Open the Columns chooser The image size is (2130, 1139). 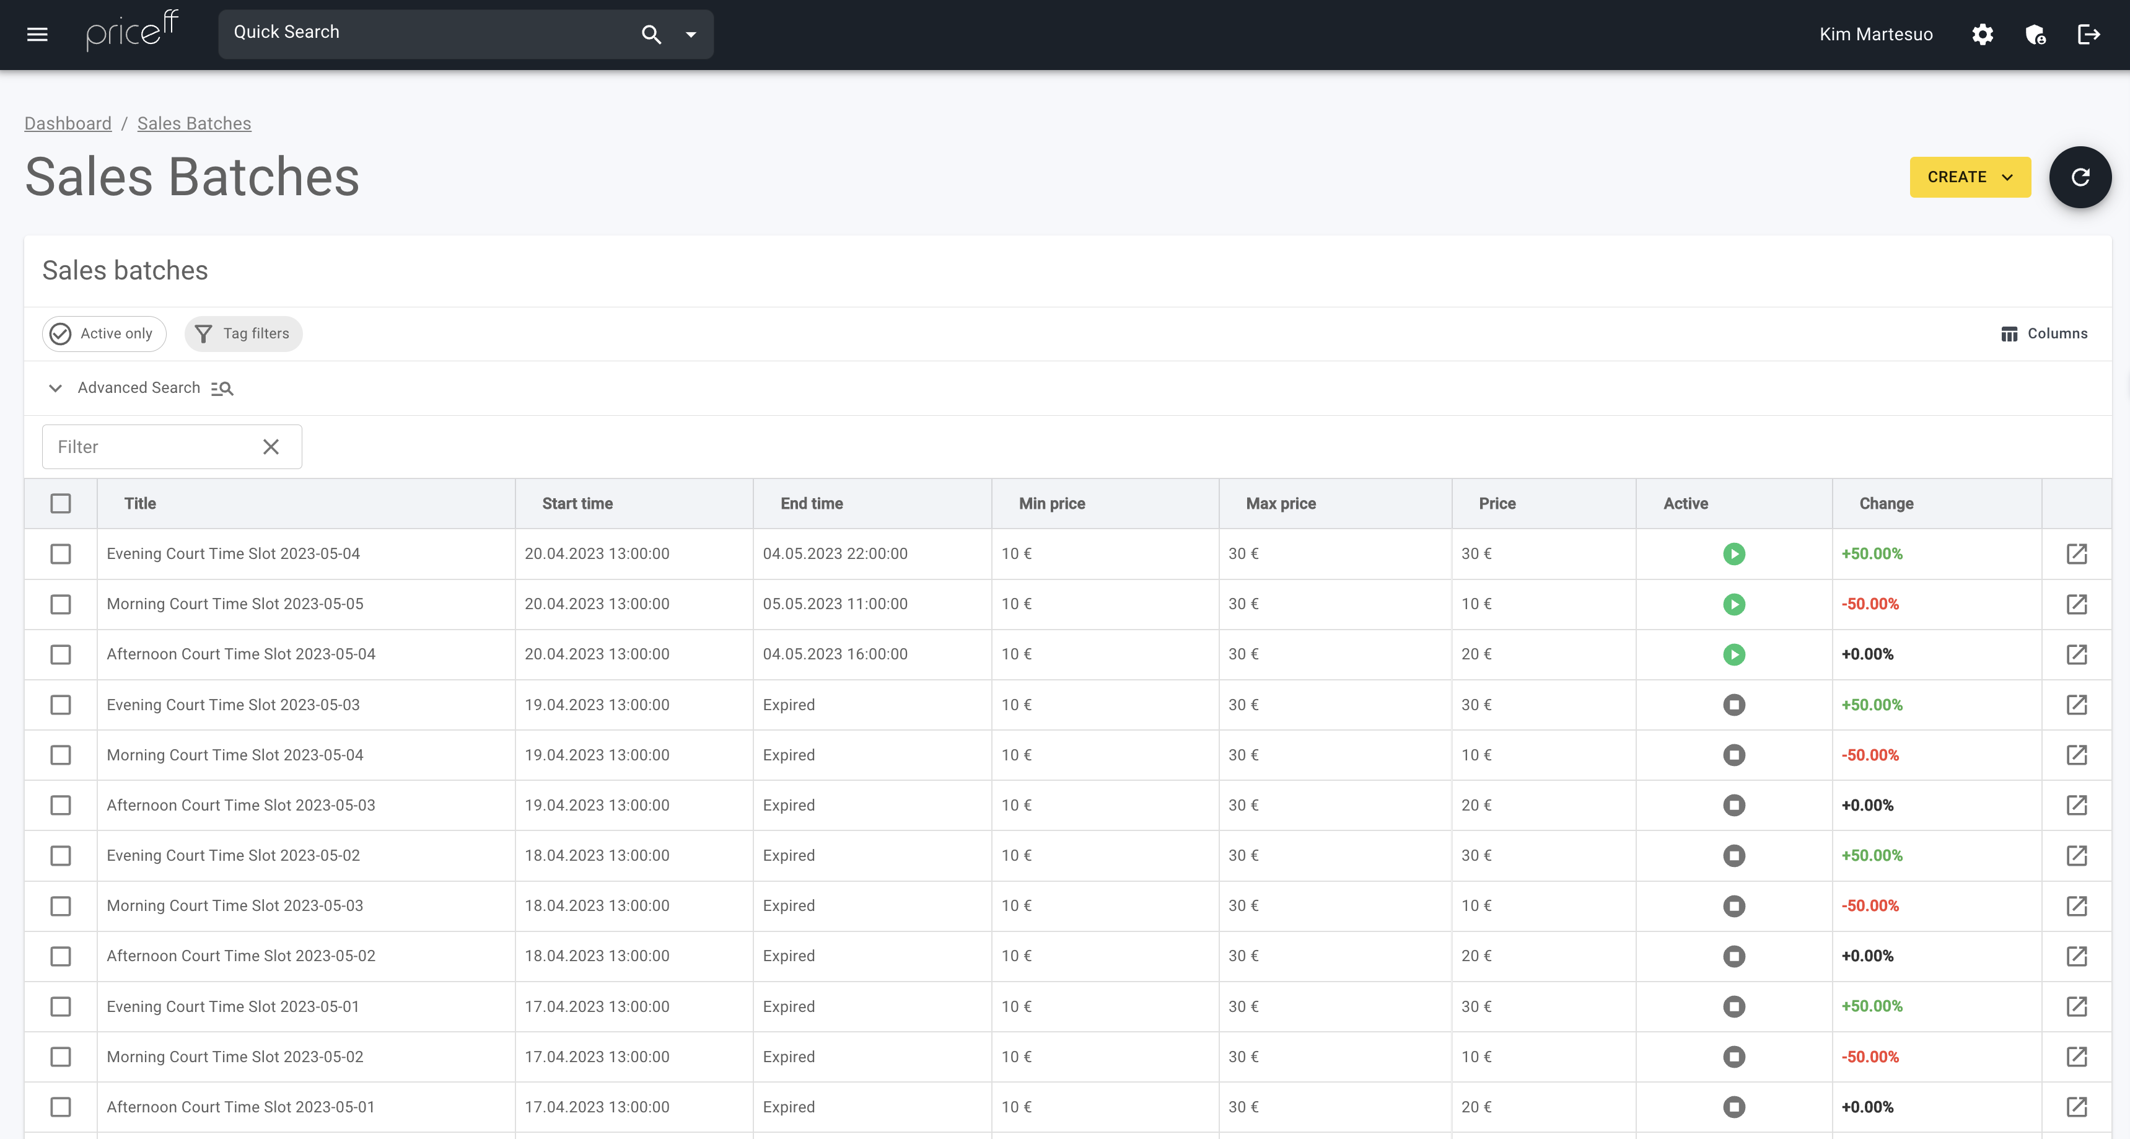(2044, 333)
